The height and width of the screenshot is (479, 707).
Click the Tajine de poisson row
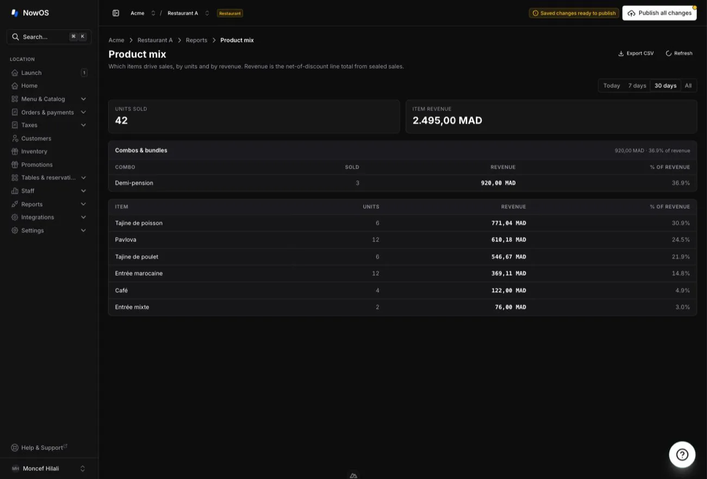coord(402,223)
